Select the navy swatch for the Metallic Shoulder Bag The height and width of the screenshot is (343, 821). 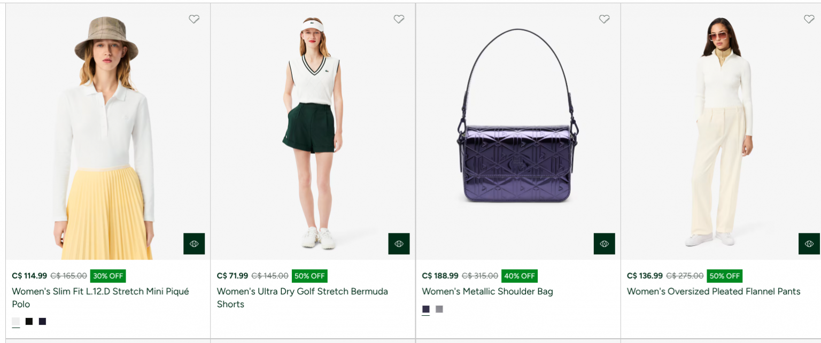tap(425, 309)
